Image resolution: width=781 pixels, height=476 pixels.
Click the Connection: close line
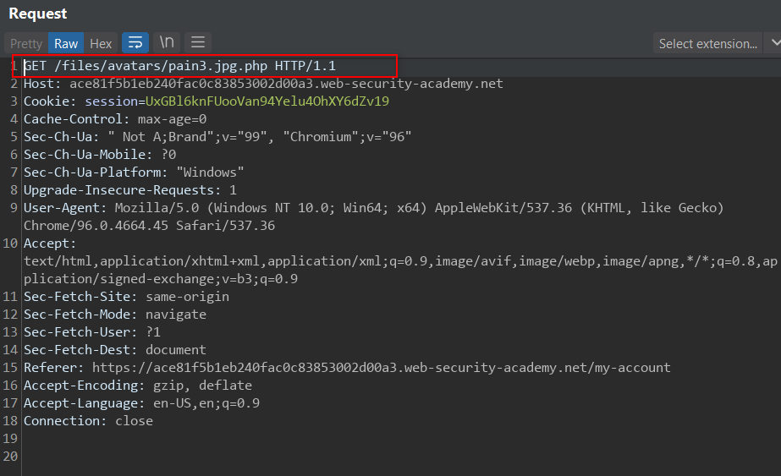[x=89, y=421]
